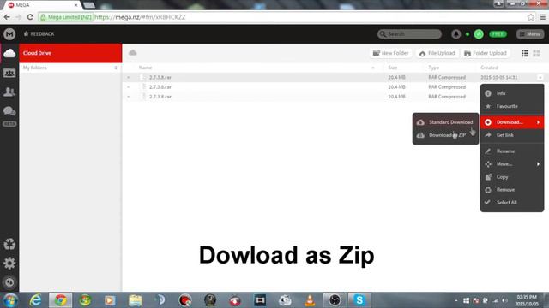Select the Cloud Drive panel header
The height and width of the screenshot is (308, 549).
coord(70,53)
